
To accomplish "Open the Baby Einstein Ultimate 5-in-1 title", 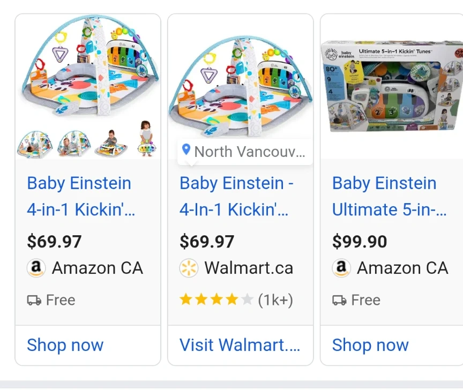I will pos(389,196).
